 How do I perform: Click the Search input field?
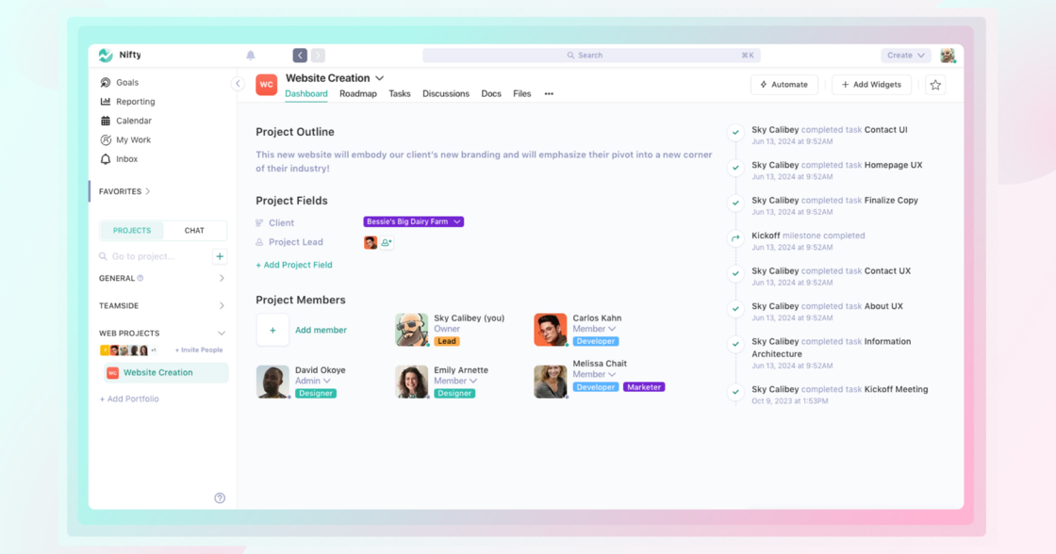point(591,56)
